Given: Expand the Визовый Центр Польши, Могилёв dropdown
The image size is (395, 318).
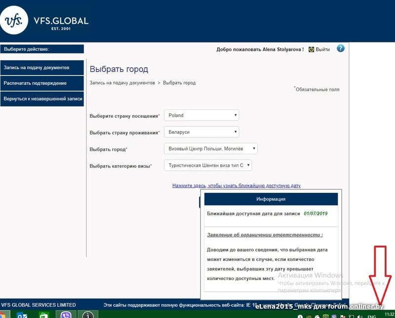Looking at the screenshot, I should click(x=211, y=149).
